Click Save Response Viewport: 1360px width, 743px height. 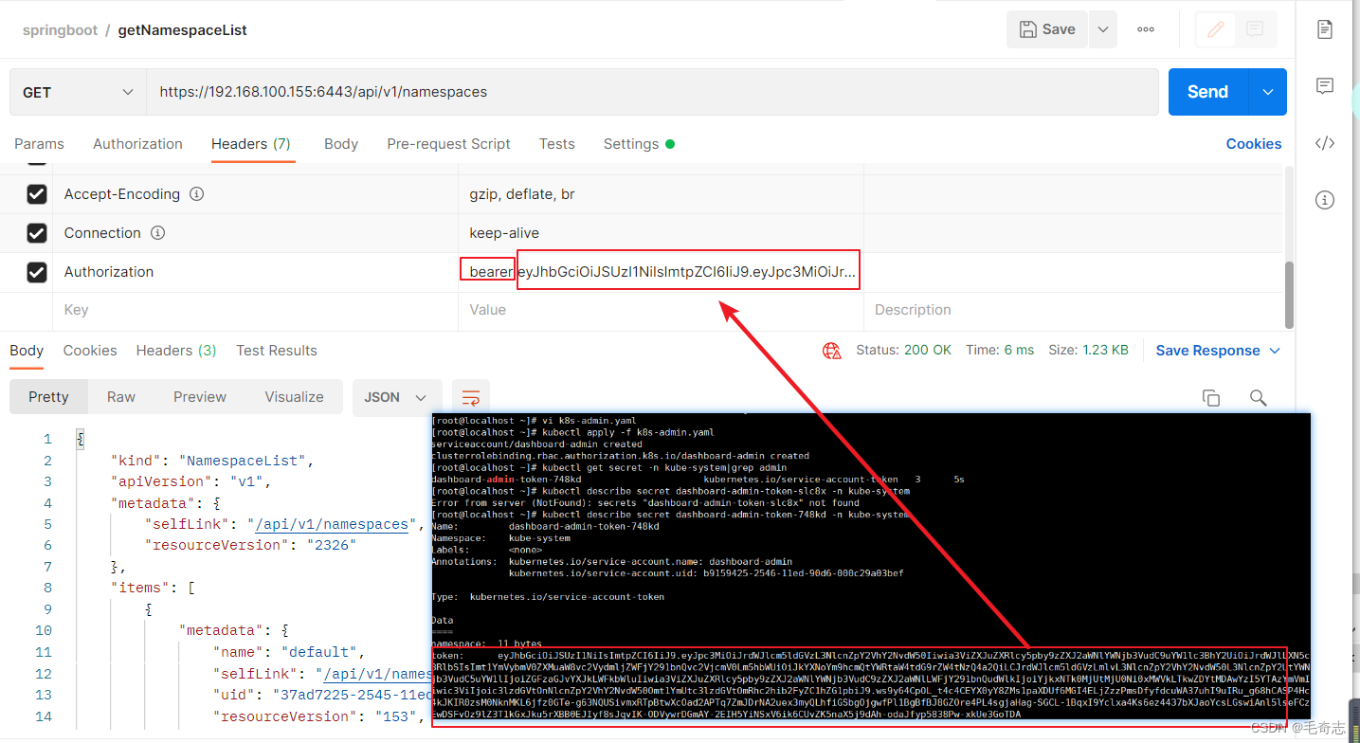coord(1207,351)
